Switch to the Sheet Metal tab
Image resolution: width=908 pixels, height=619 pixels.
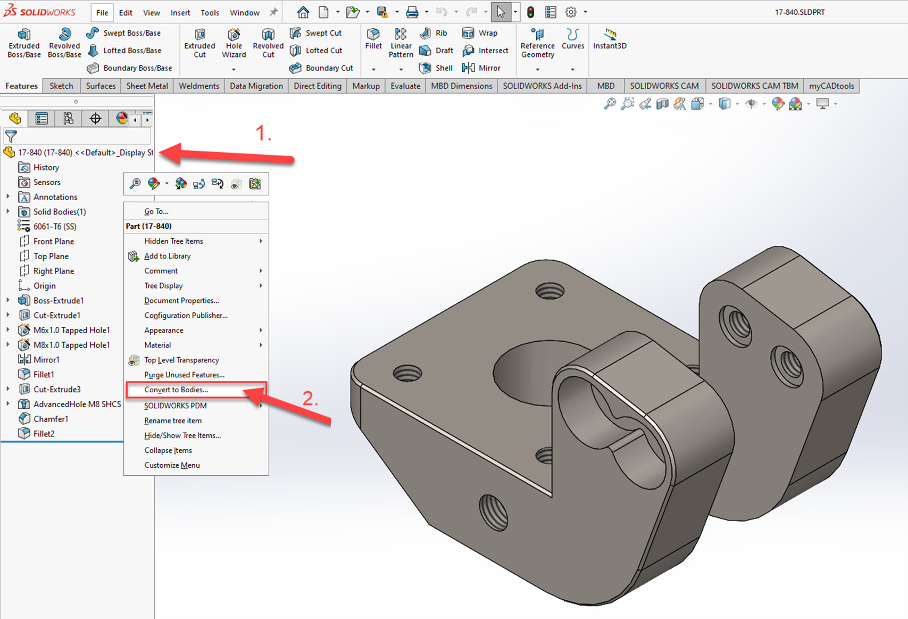[147, 86]
